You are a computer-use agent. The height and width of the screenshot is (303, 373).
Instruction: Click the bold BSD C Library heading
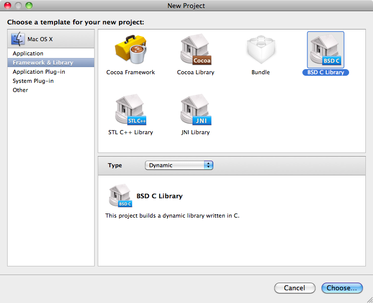click(159, 196)
